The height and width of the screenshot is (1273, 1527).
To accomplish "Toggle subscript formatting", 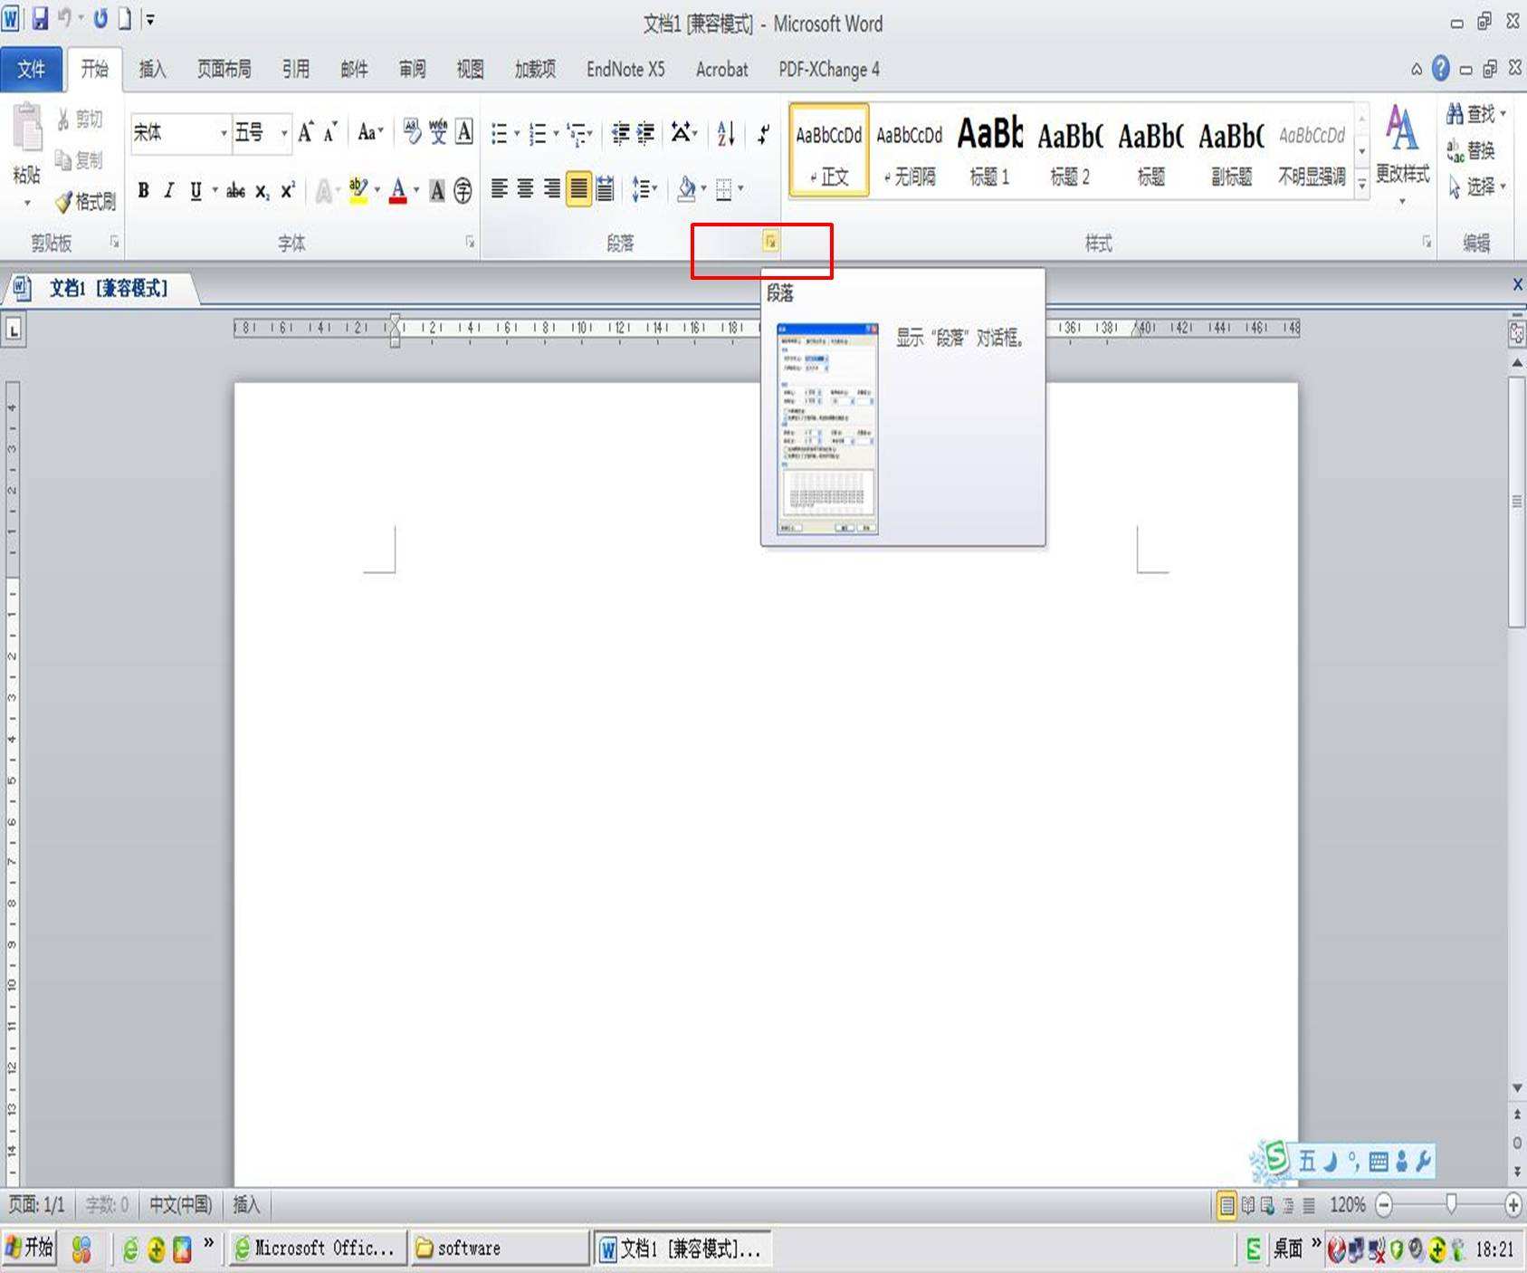I will (262, 191).
